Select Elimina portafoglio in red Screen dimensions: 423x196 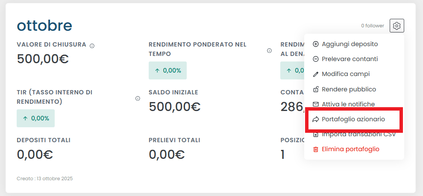tap(350, 149)
